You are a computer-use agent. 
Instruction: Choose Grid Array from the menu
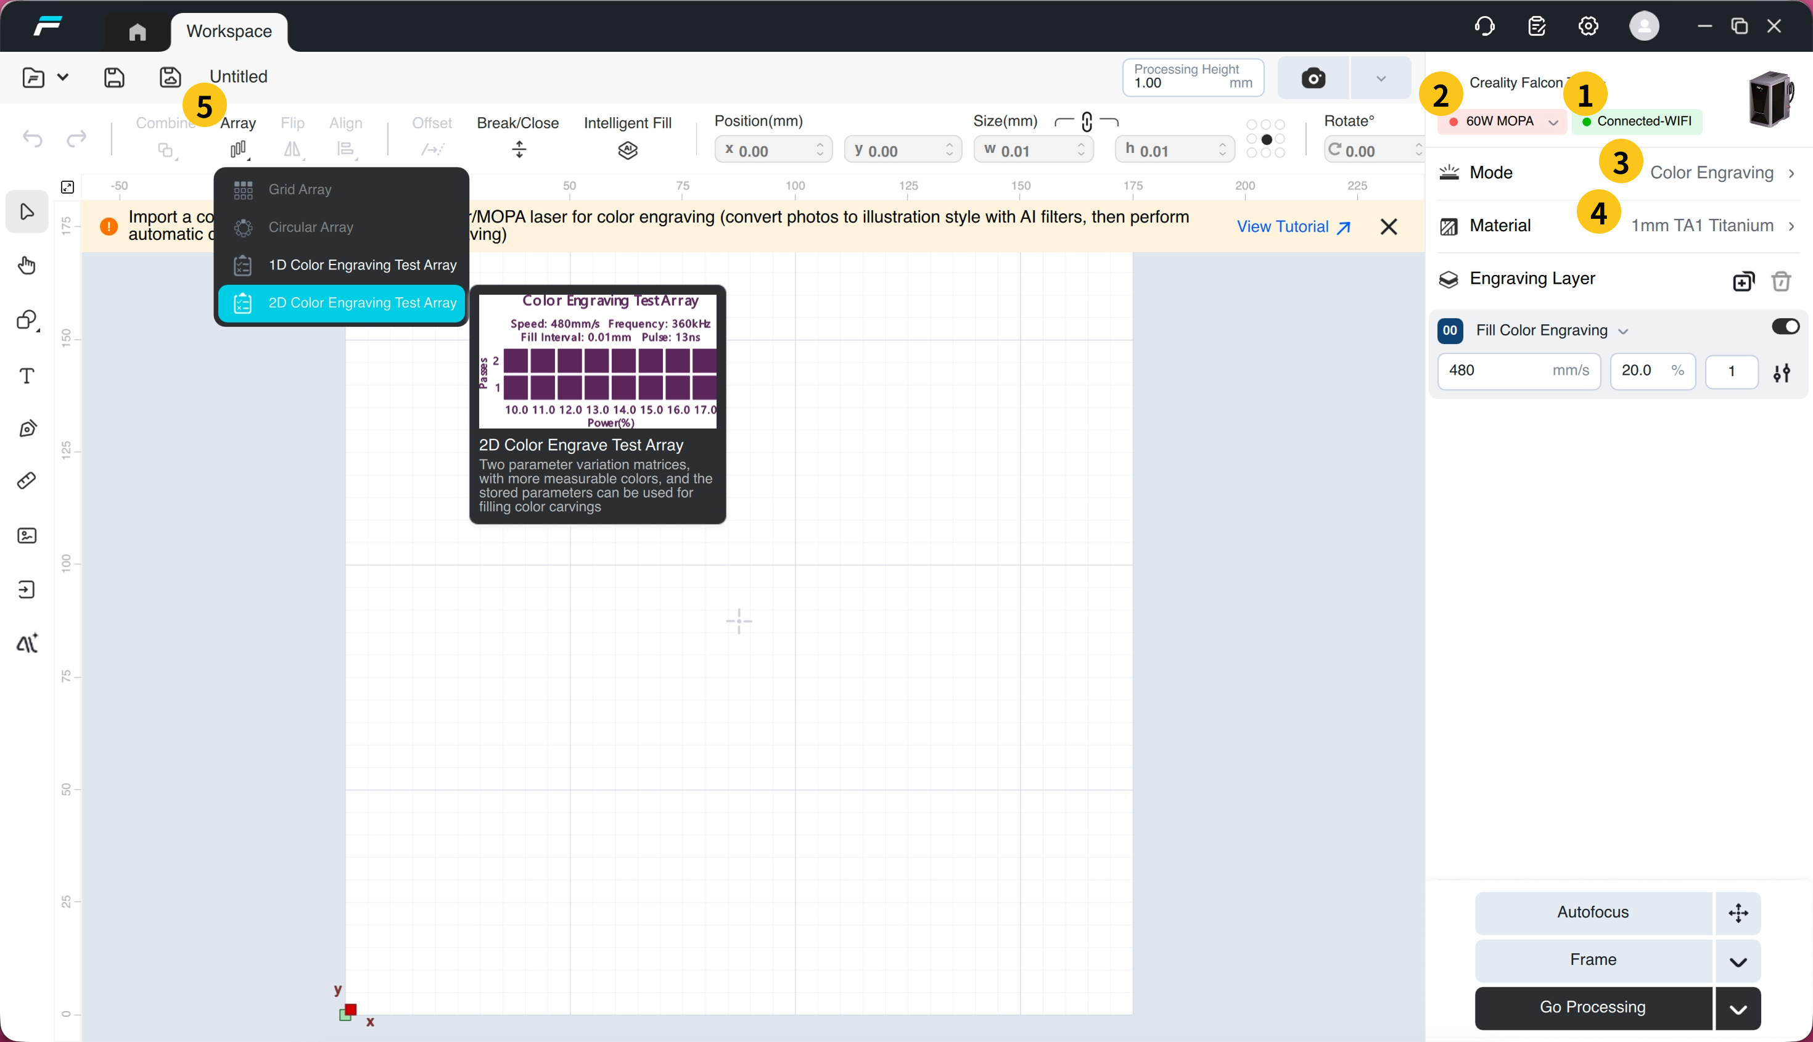(x=342, y=190)
